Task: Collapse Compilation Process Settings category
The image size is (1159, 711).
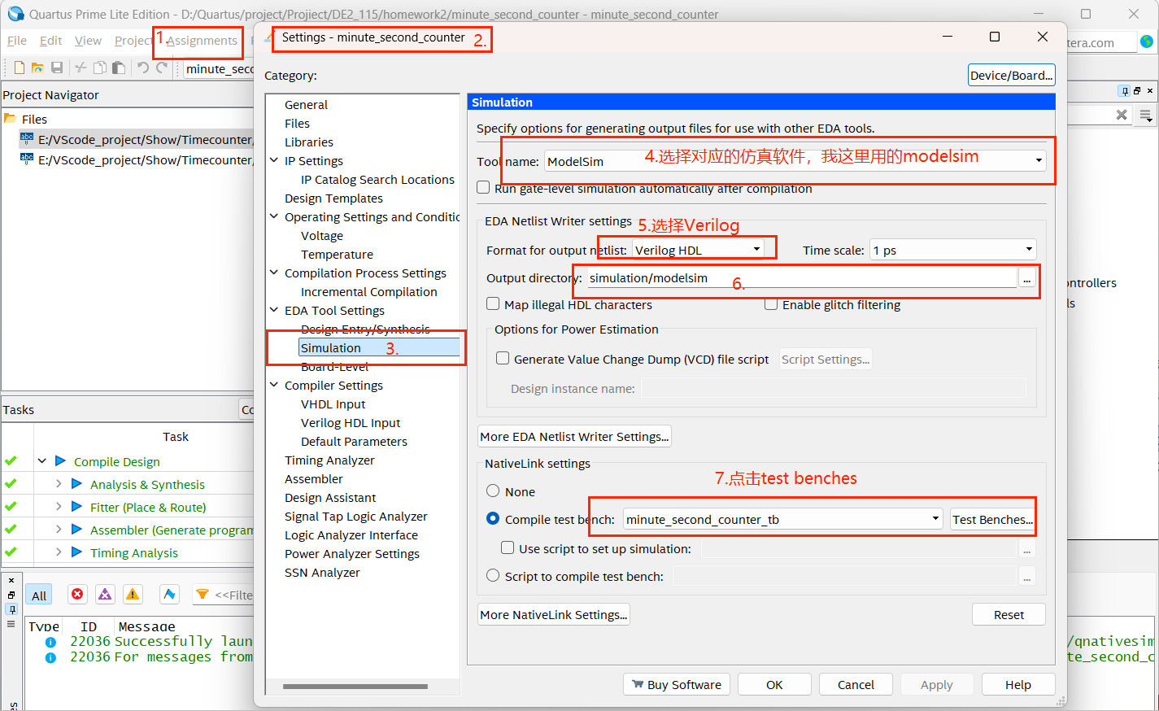Action: (275, 273)
